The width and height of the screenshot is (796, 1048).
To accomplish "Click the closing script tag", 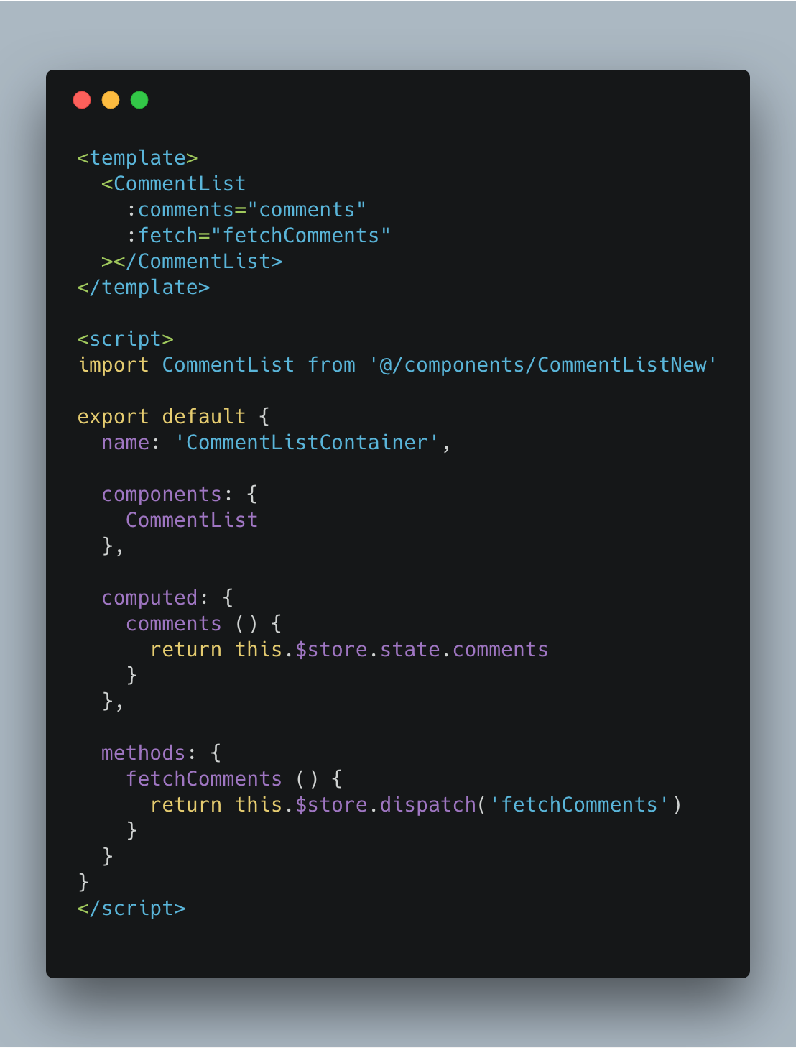I will [131, 909].
